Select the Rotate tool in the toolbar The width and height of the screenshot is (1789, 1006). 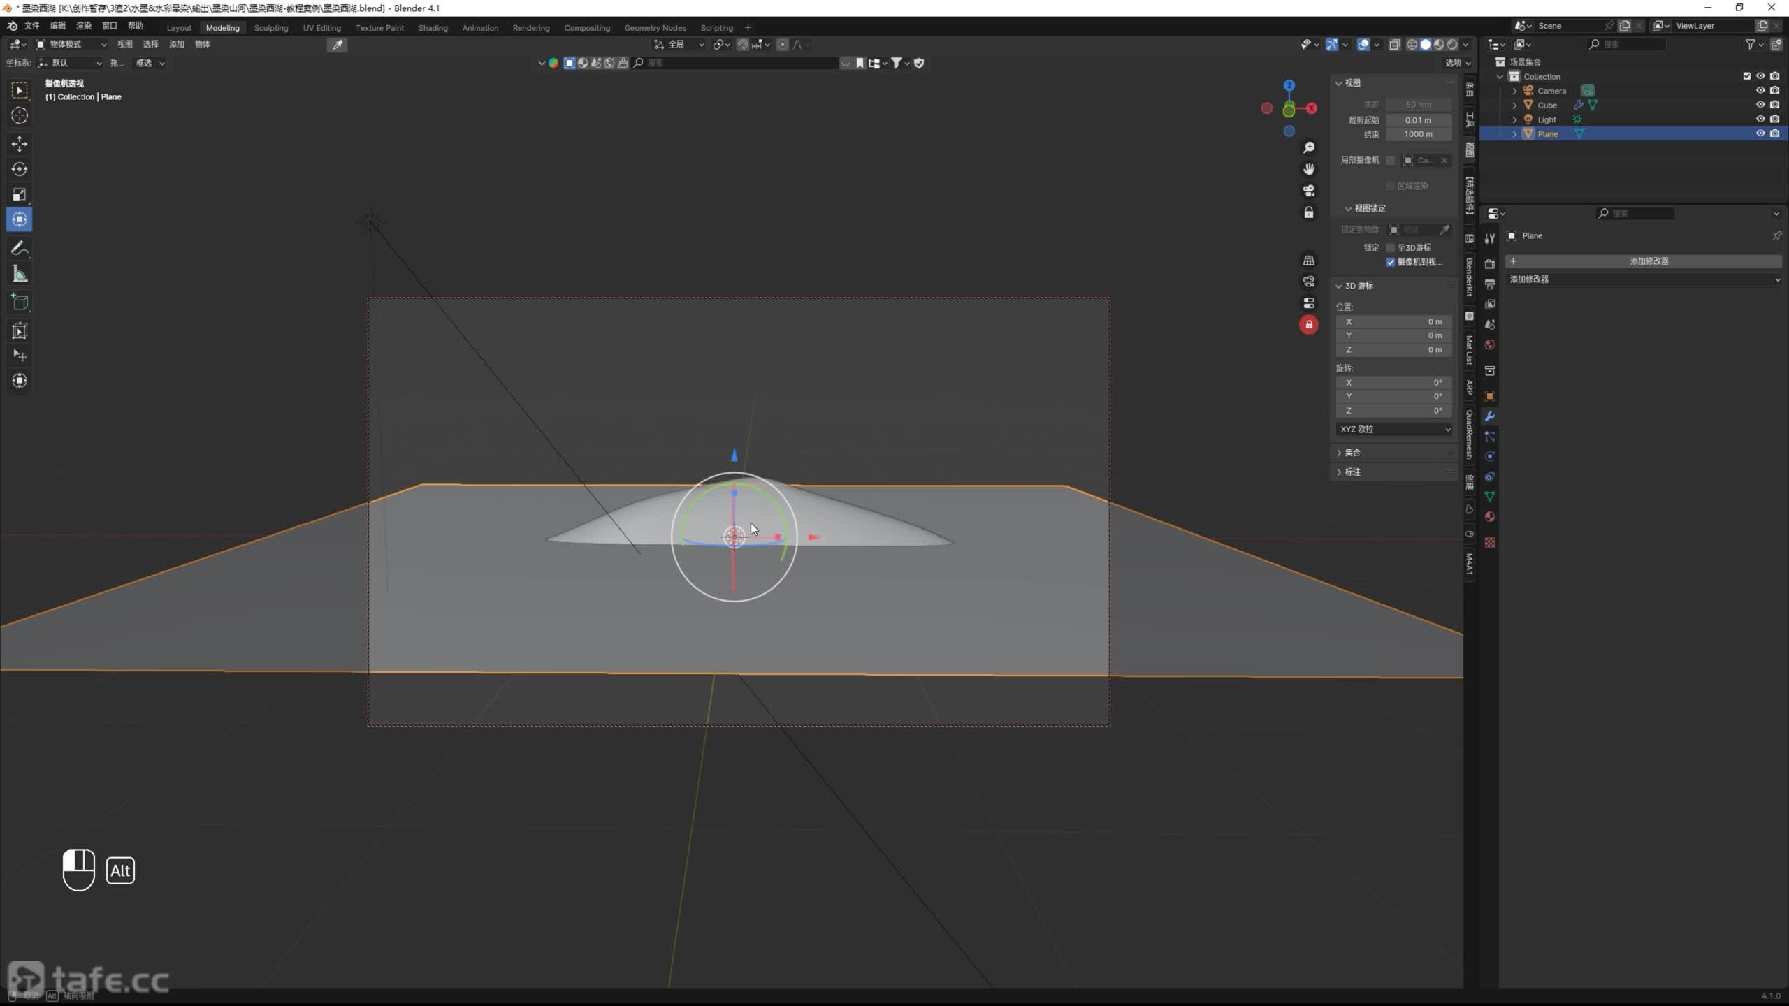click(20, 169)
